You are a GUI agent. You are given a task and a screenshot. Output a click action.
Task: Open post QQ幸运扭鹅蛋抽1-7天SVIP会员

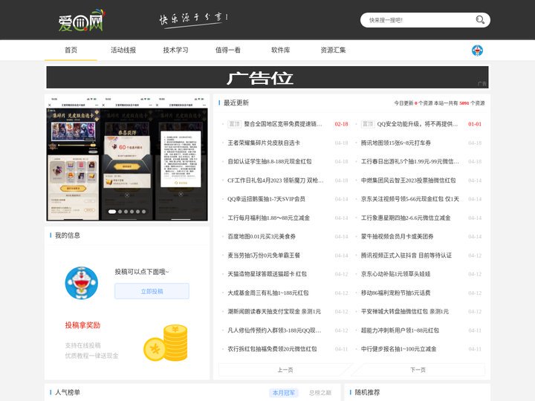pyautogui.click(x=267, y=199)
